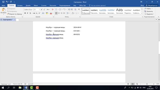Open the font name dropdown Calibri
160x90 pixels.
click(33, 9)
